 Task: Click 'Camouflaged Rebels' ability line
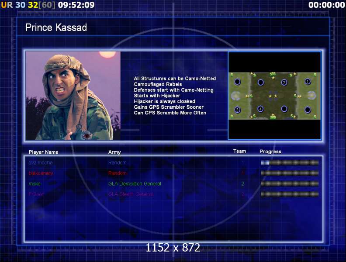pyautogui.click(x=158, y=84)
